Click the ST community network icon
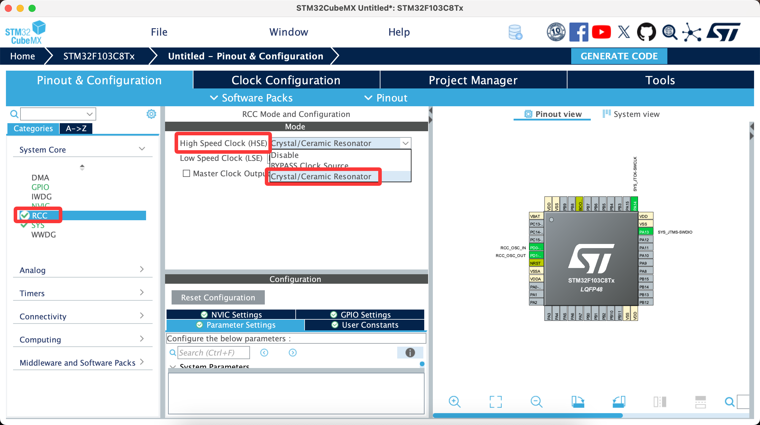This screenshot has height=425, width=760. pos(692,32)
